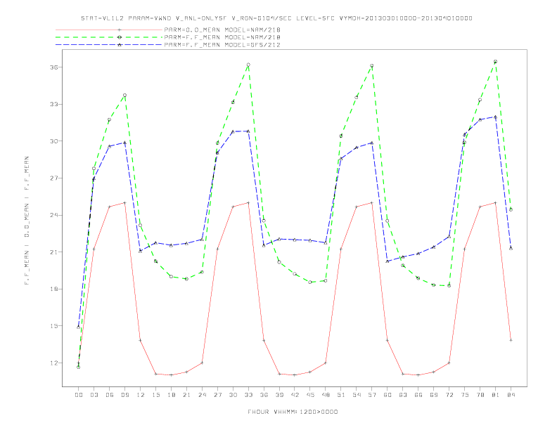Select legend entry PARM=F.F_MEAN MODEL=NAM/218
Screen dimensions: 557x430
[x=222, y=37]
